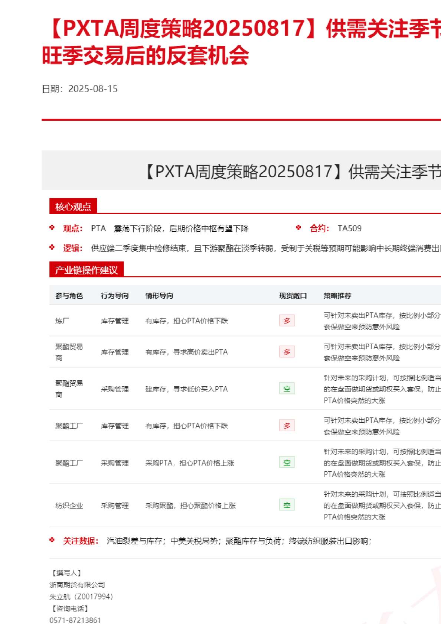Click the date 2025-08-15 text

click(93, 89)
